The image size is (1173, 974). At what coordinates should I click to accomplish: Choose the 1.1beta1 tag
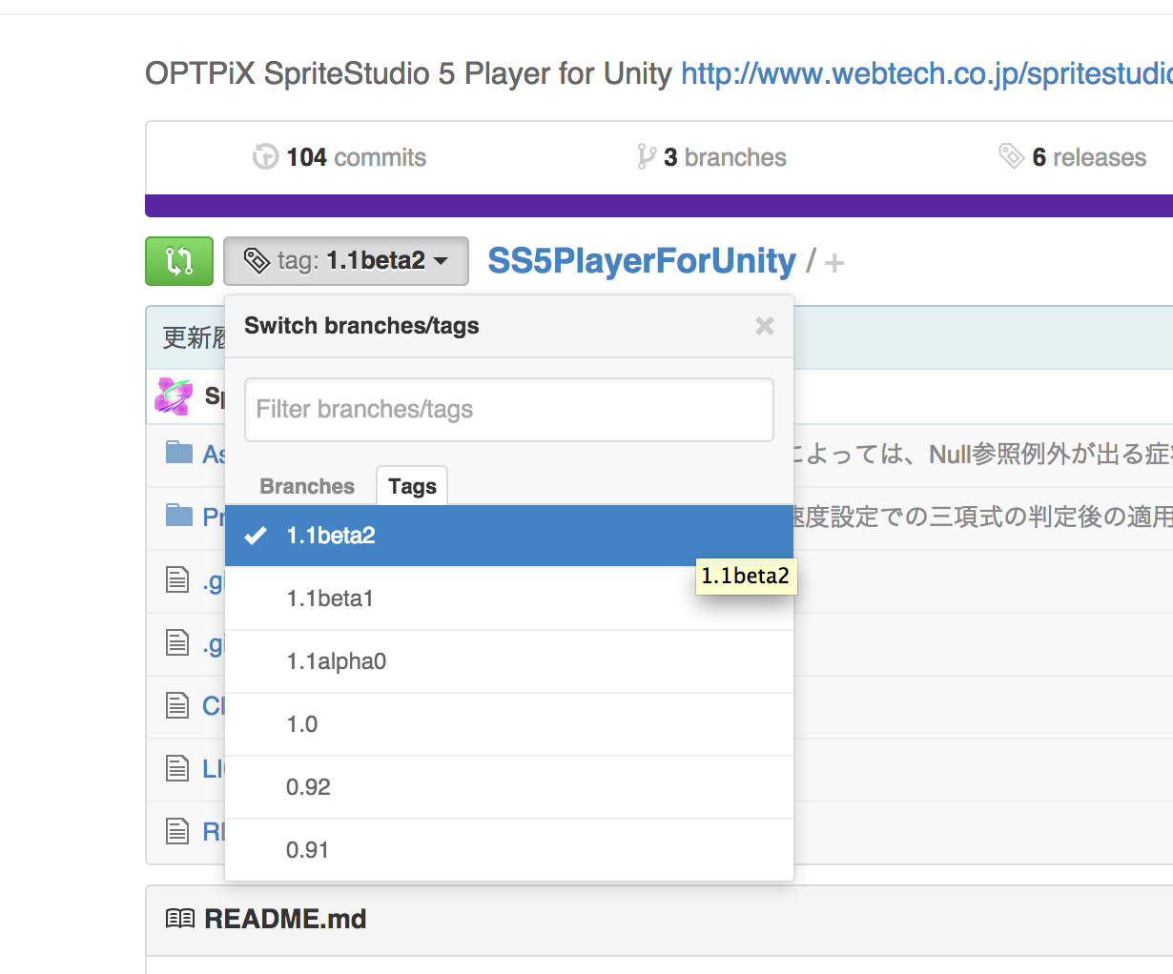tap(509, 599)
